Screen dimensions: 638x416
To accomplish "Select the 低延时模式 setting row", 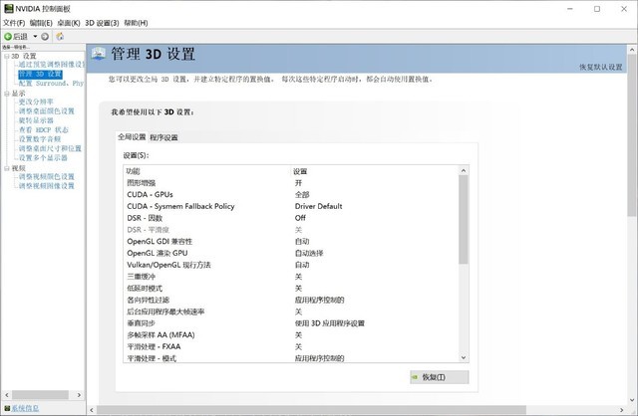I will [292, 288].
